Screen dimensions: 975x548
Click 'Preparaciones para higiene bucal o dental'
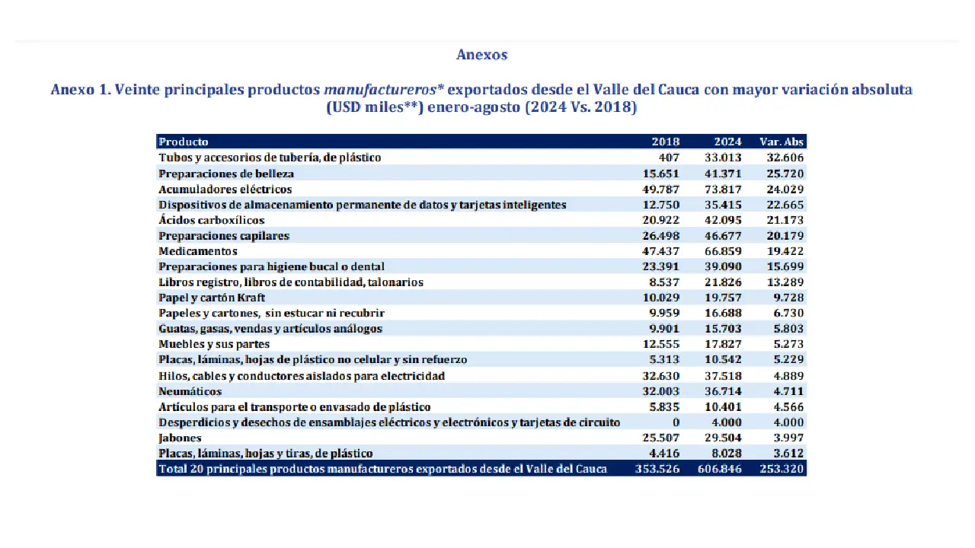272,267
